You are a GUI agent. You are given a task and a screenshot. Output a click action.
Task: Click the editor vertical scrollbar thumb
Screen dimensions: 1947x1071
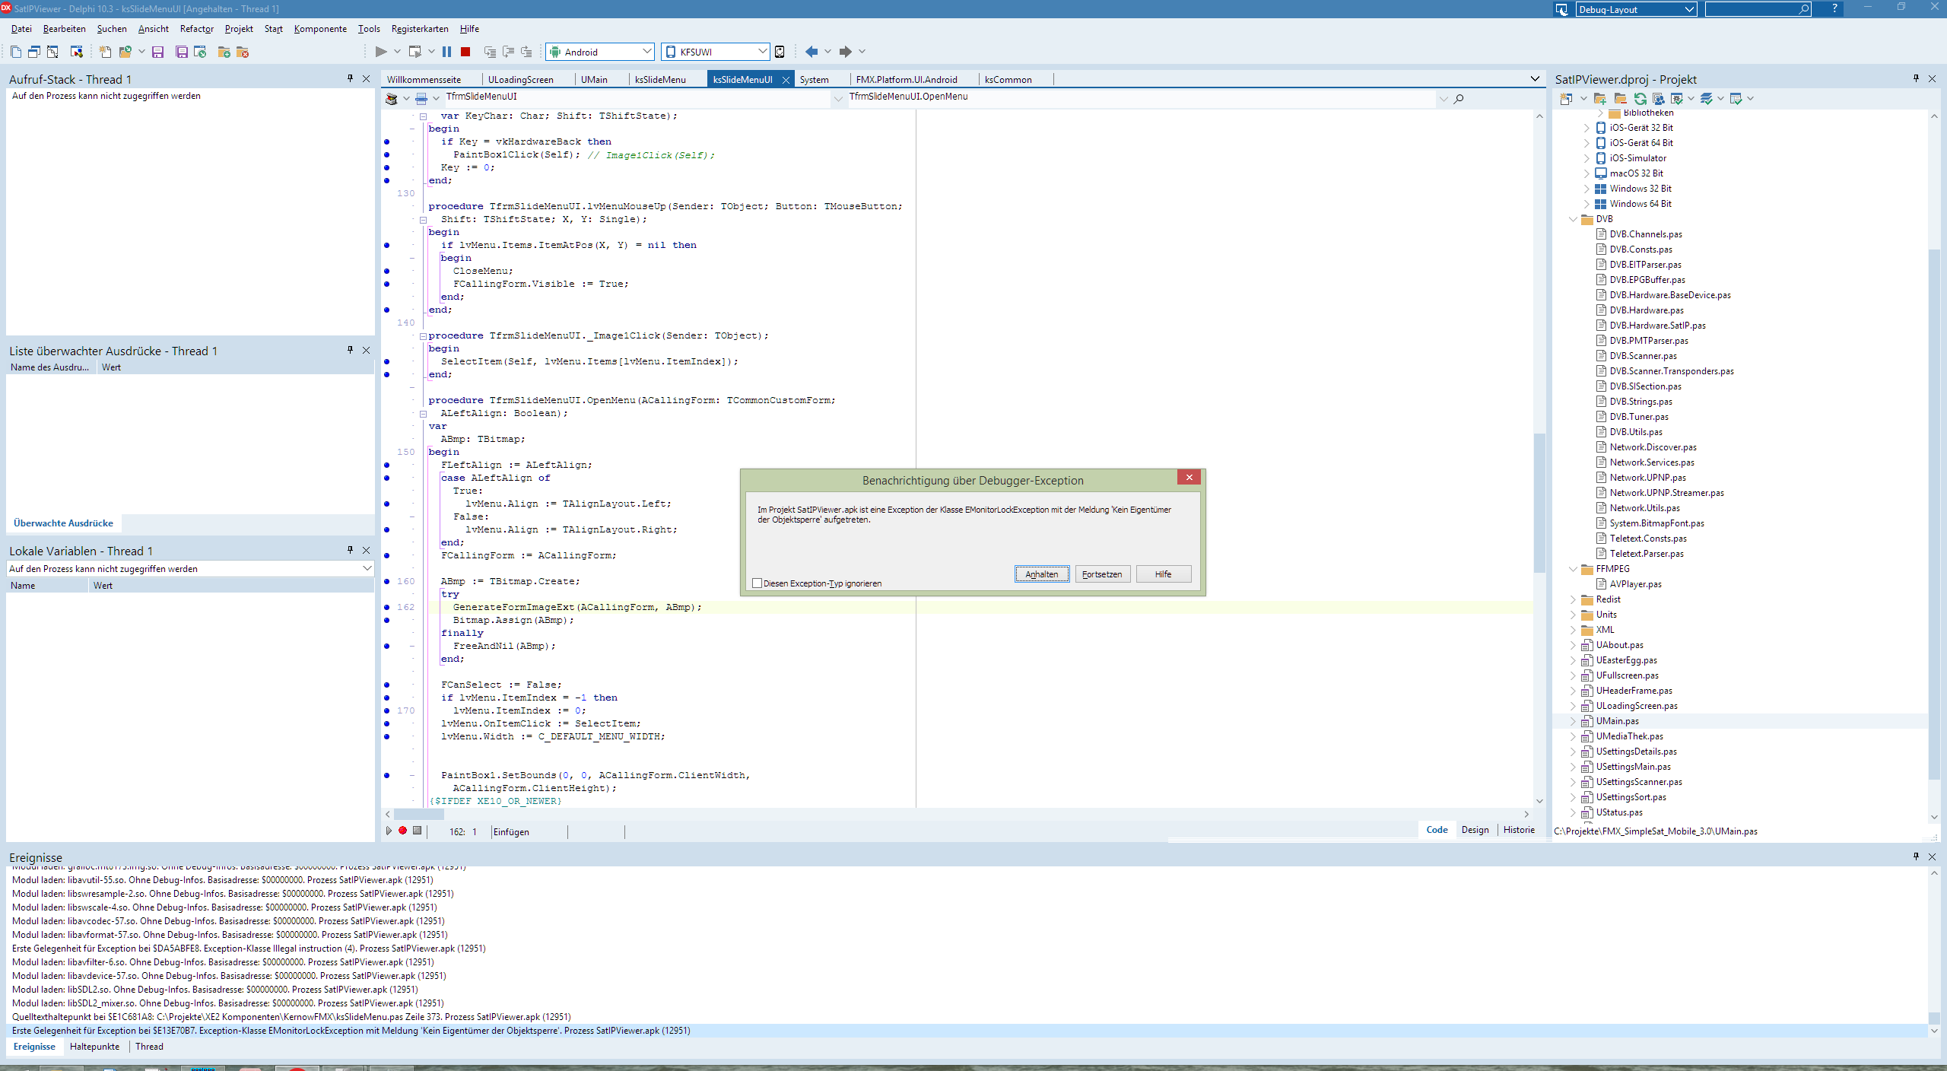pyautogui.click(x=1539, y=502)
